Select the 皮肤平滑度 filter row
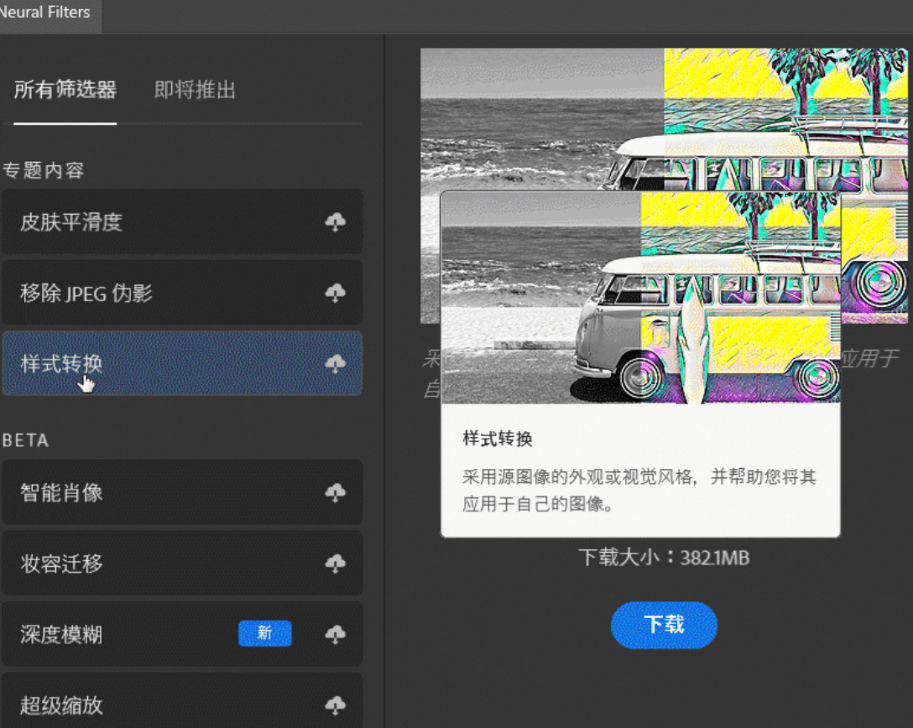 [181, 221]
